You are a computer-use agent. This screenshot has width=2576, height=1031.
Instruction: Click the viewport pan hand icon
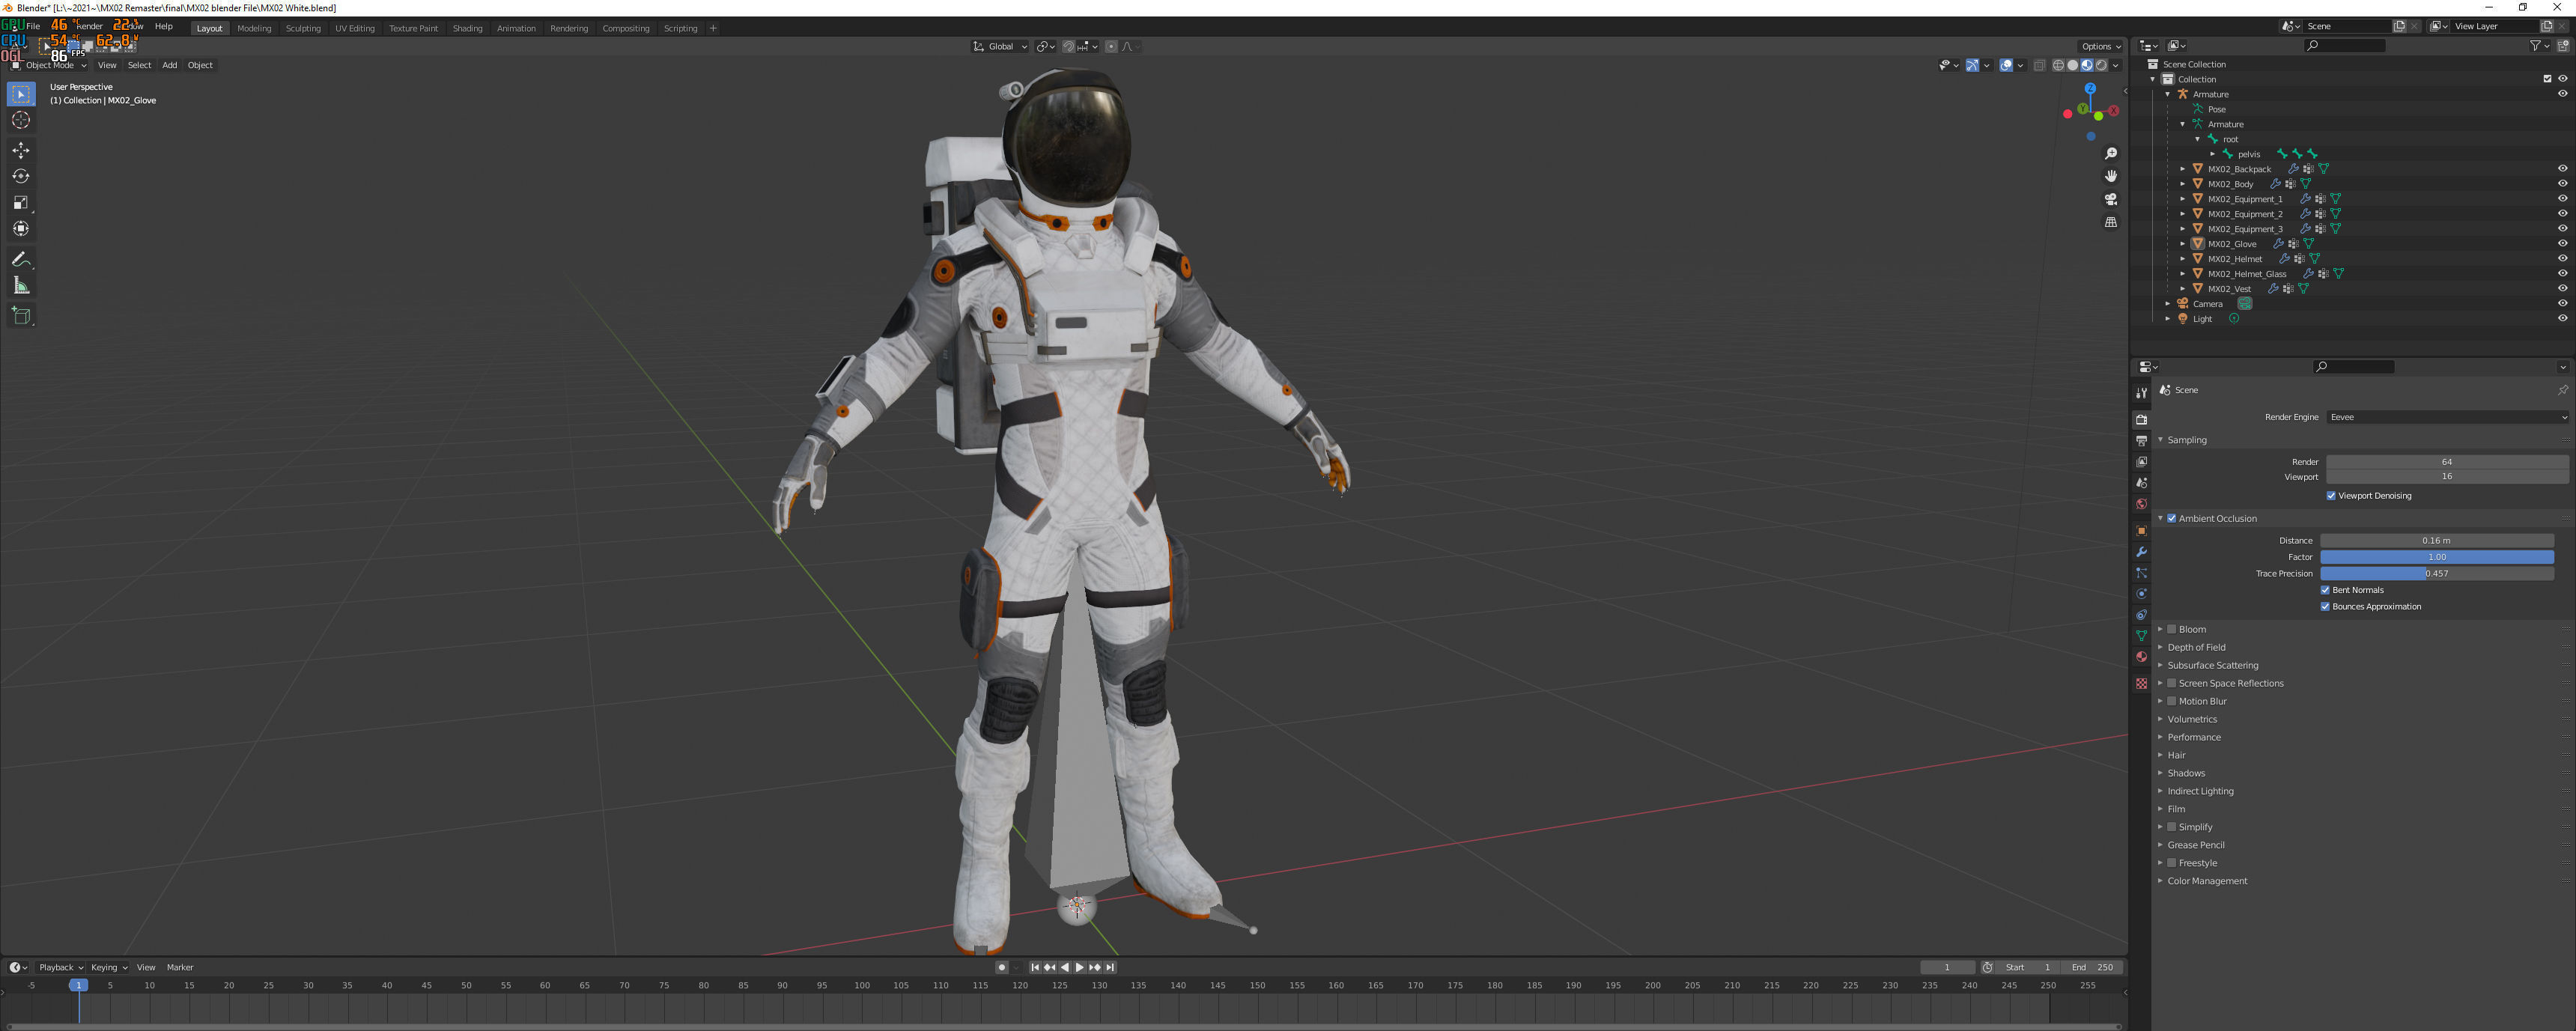(2110, 176)
